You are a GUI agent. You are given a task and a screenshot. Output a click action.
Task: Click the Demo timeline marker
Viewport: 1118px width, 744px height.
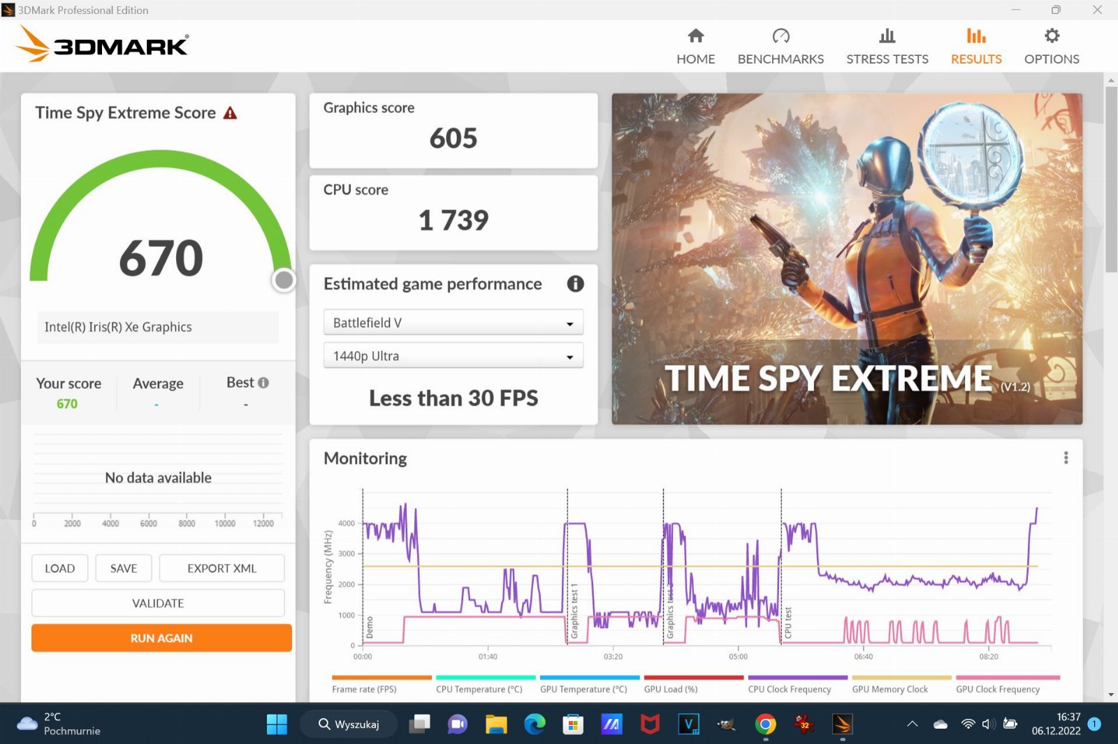pos(370,627)
